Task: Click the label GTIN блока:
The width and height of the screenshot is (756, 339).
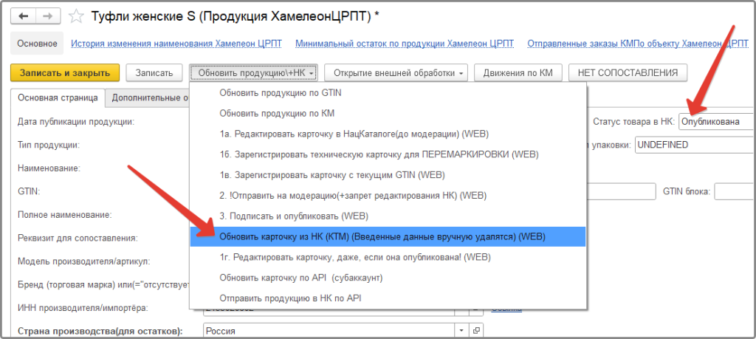Action: tap(687, 191)
